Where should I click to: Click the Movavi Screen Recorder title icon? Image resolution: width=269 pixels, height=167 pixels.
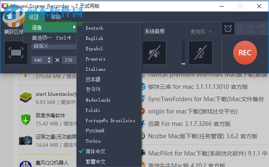5,6
